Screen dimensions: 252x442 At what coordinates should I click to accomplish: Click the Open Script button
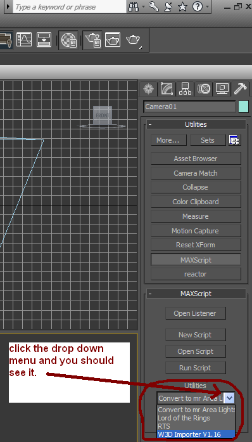tap(196, 351)
